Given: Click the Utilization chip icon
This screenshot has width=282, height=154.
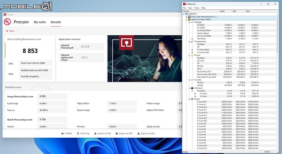Looking at the screenshot, I should (x=192, y=88).
